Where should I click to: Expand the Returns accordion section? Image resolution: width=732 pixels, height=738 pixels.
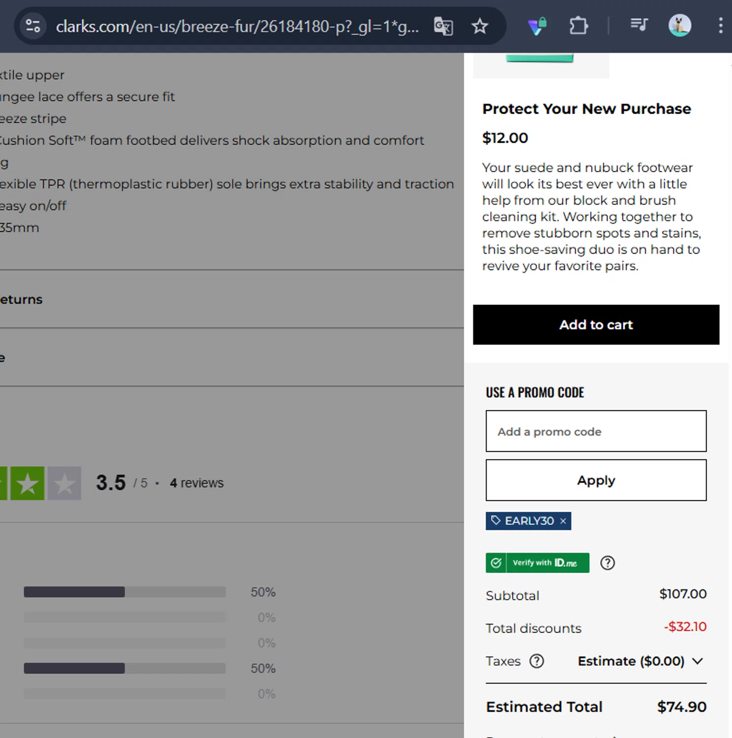[x=232, y=299]
